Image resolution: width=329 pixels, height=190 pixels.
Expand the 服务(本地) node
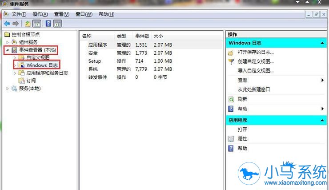[x=8, y=89]
